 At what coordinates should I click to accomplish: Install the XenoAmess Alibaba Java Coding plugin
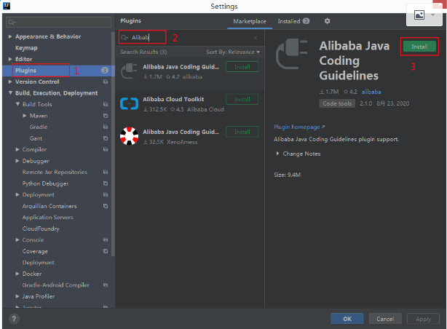pos(242,132)
